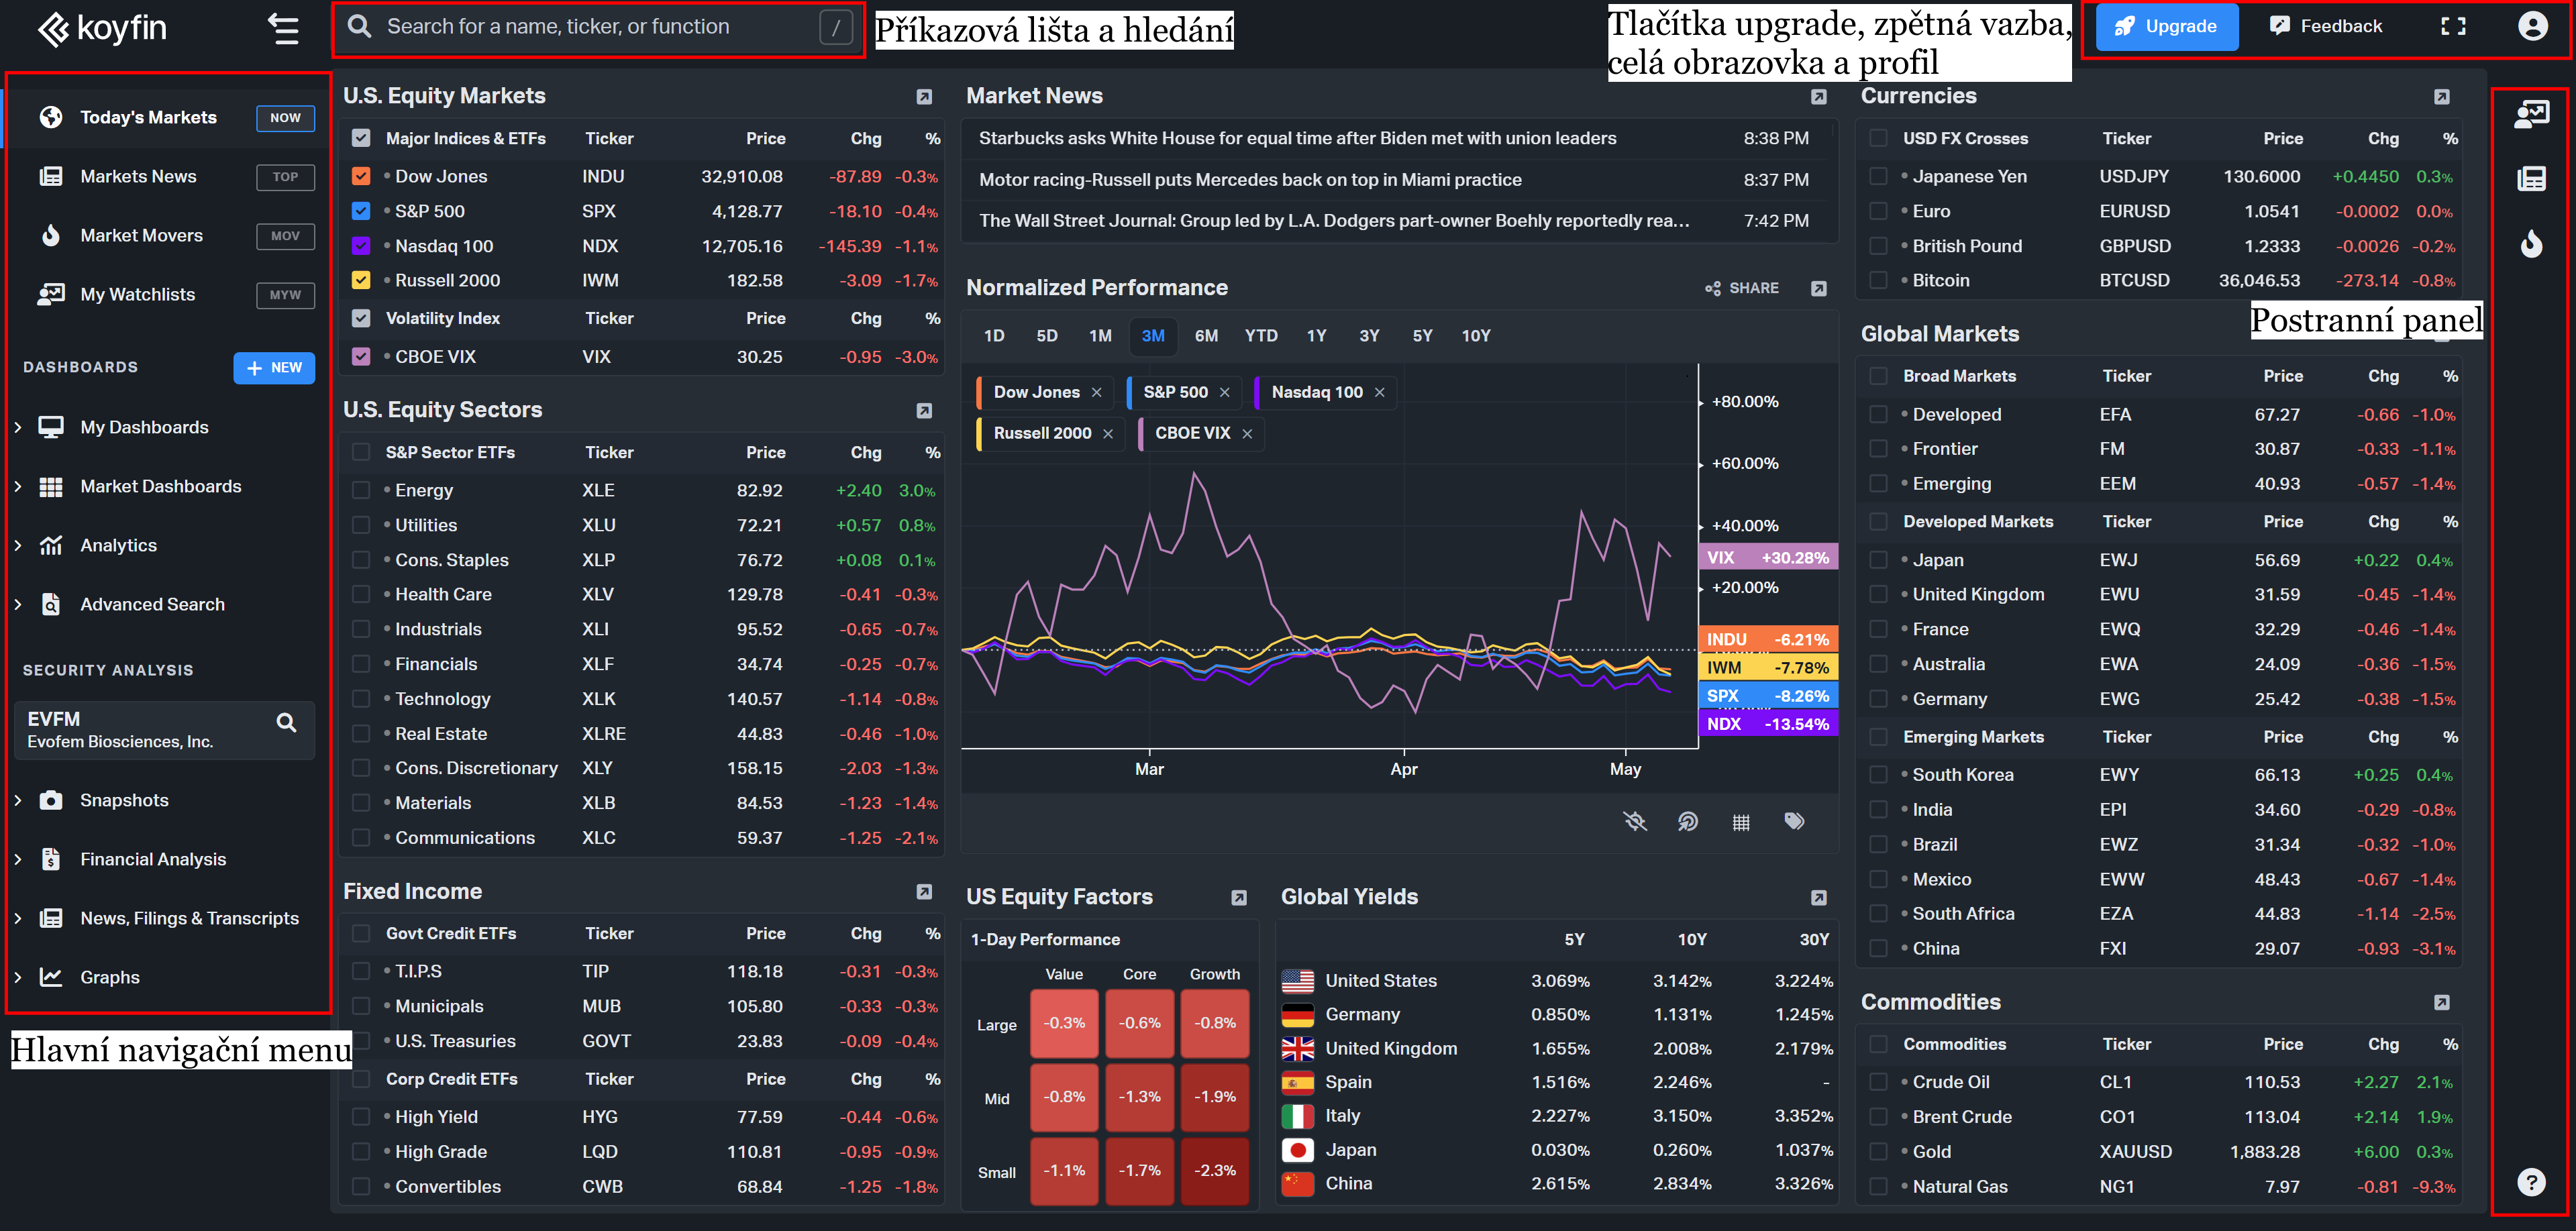
Task: Open news icon in right side panel
Action: point(2531,179)
